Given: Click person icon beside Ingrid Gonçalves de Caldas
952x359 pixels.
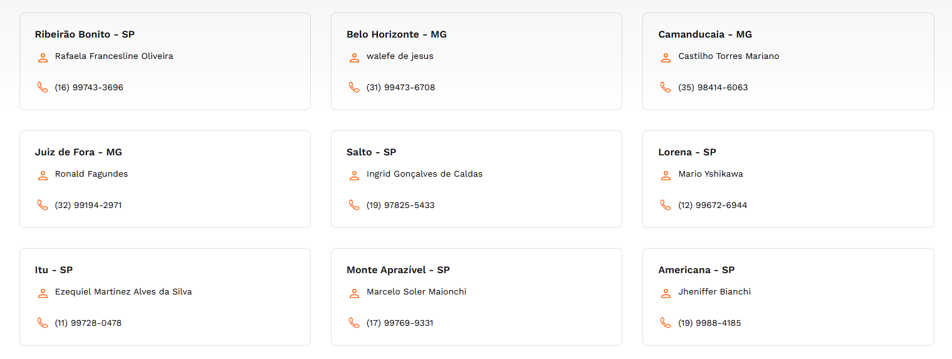Looking at the screenshot, I should tap(354, 175).
